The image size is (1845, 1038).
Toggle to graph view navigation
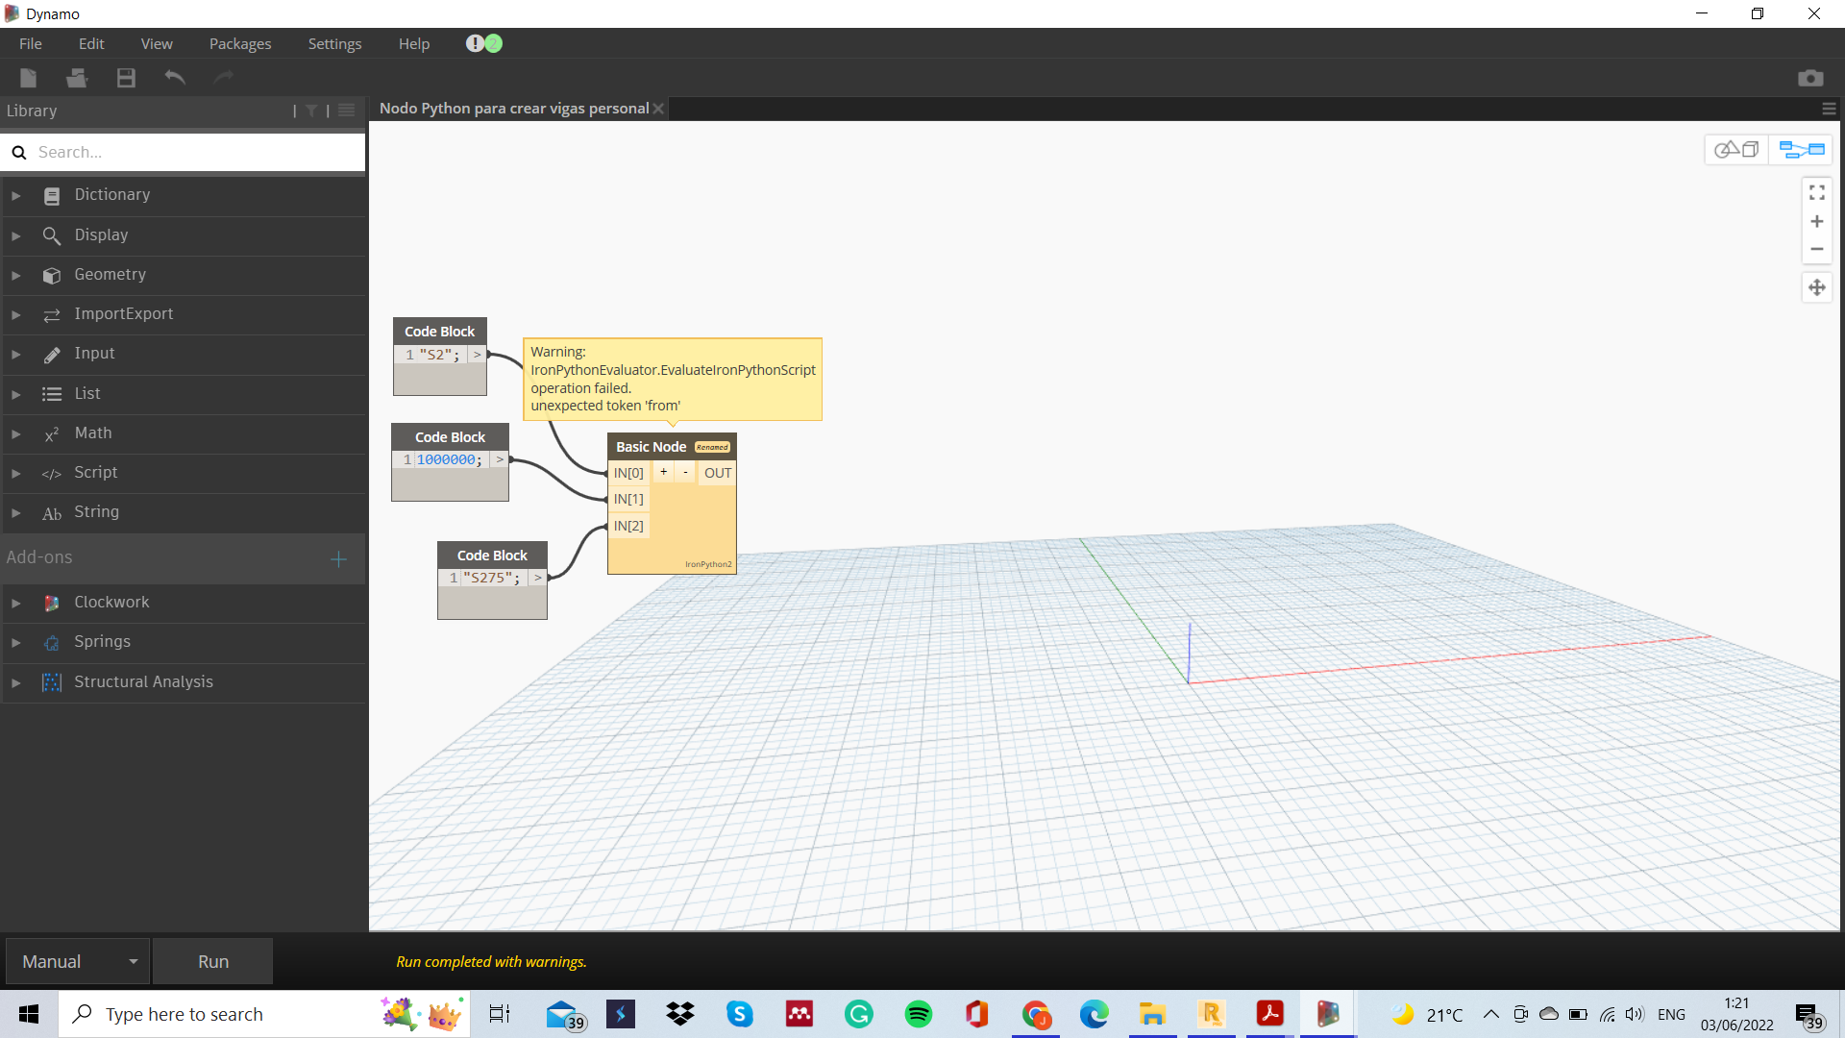(x=1801, y=150)
